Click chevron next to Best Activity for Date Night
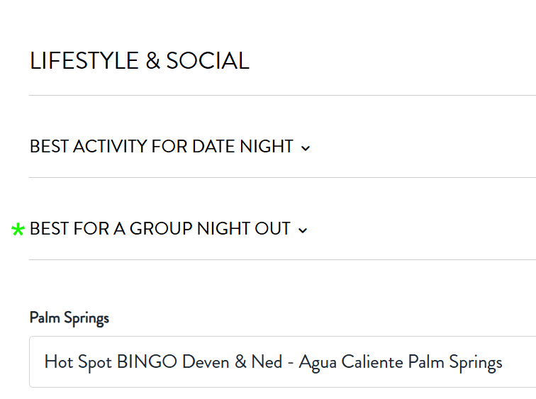 (x=306, y=148)
